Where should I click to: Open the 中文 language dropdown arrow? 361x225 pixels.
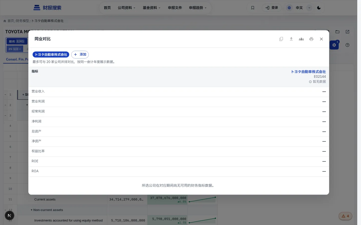(x=309, y=8)
